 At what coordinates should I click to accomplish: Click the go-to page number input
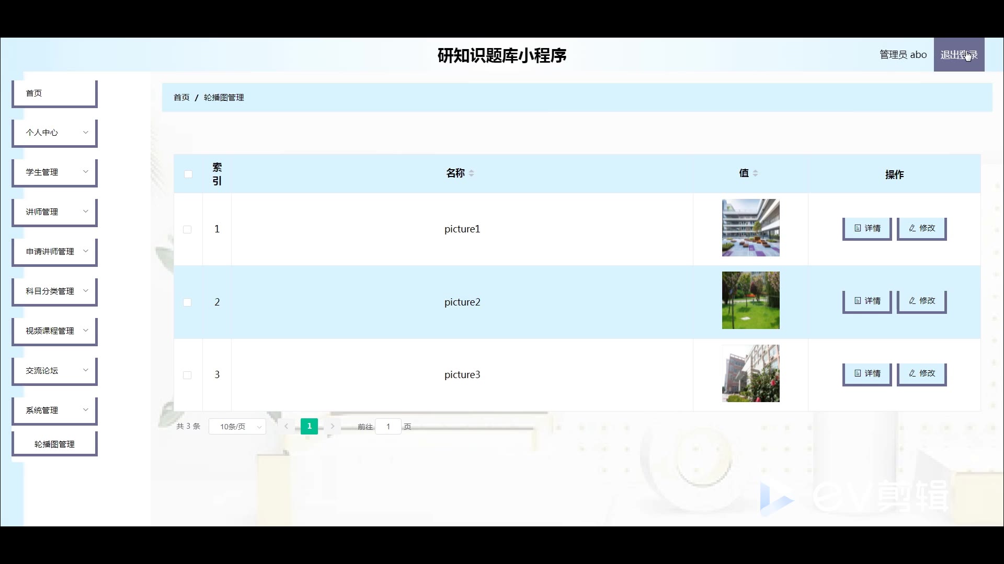(388, 427)
